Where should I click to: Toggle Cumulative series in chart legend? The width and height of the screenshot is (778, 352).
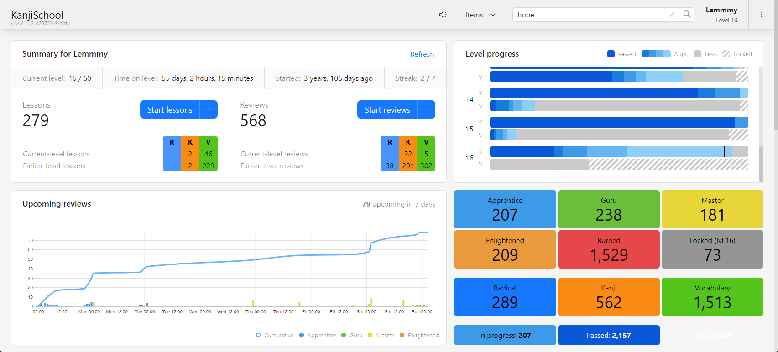(x=275, y=335)
